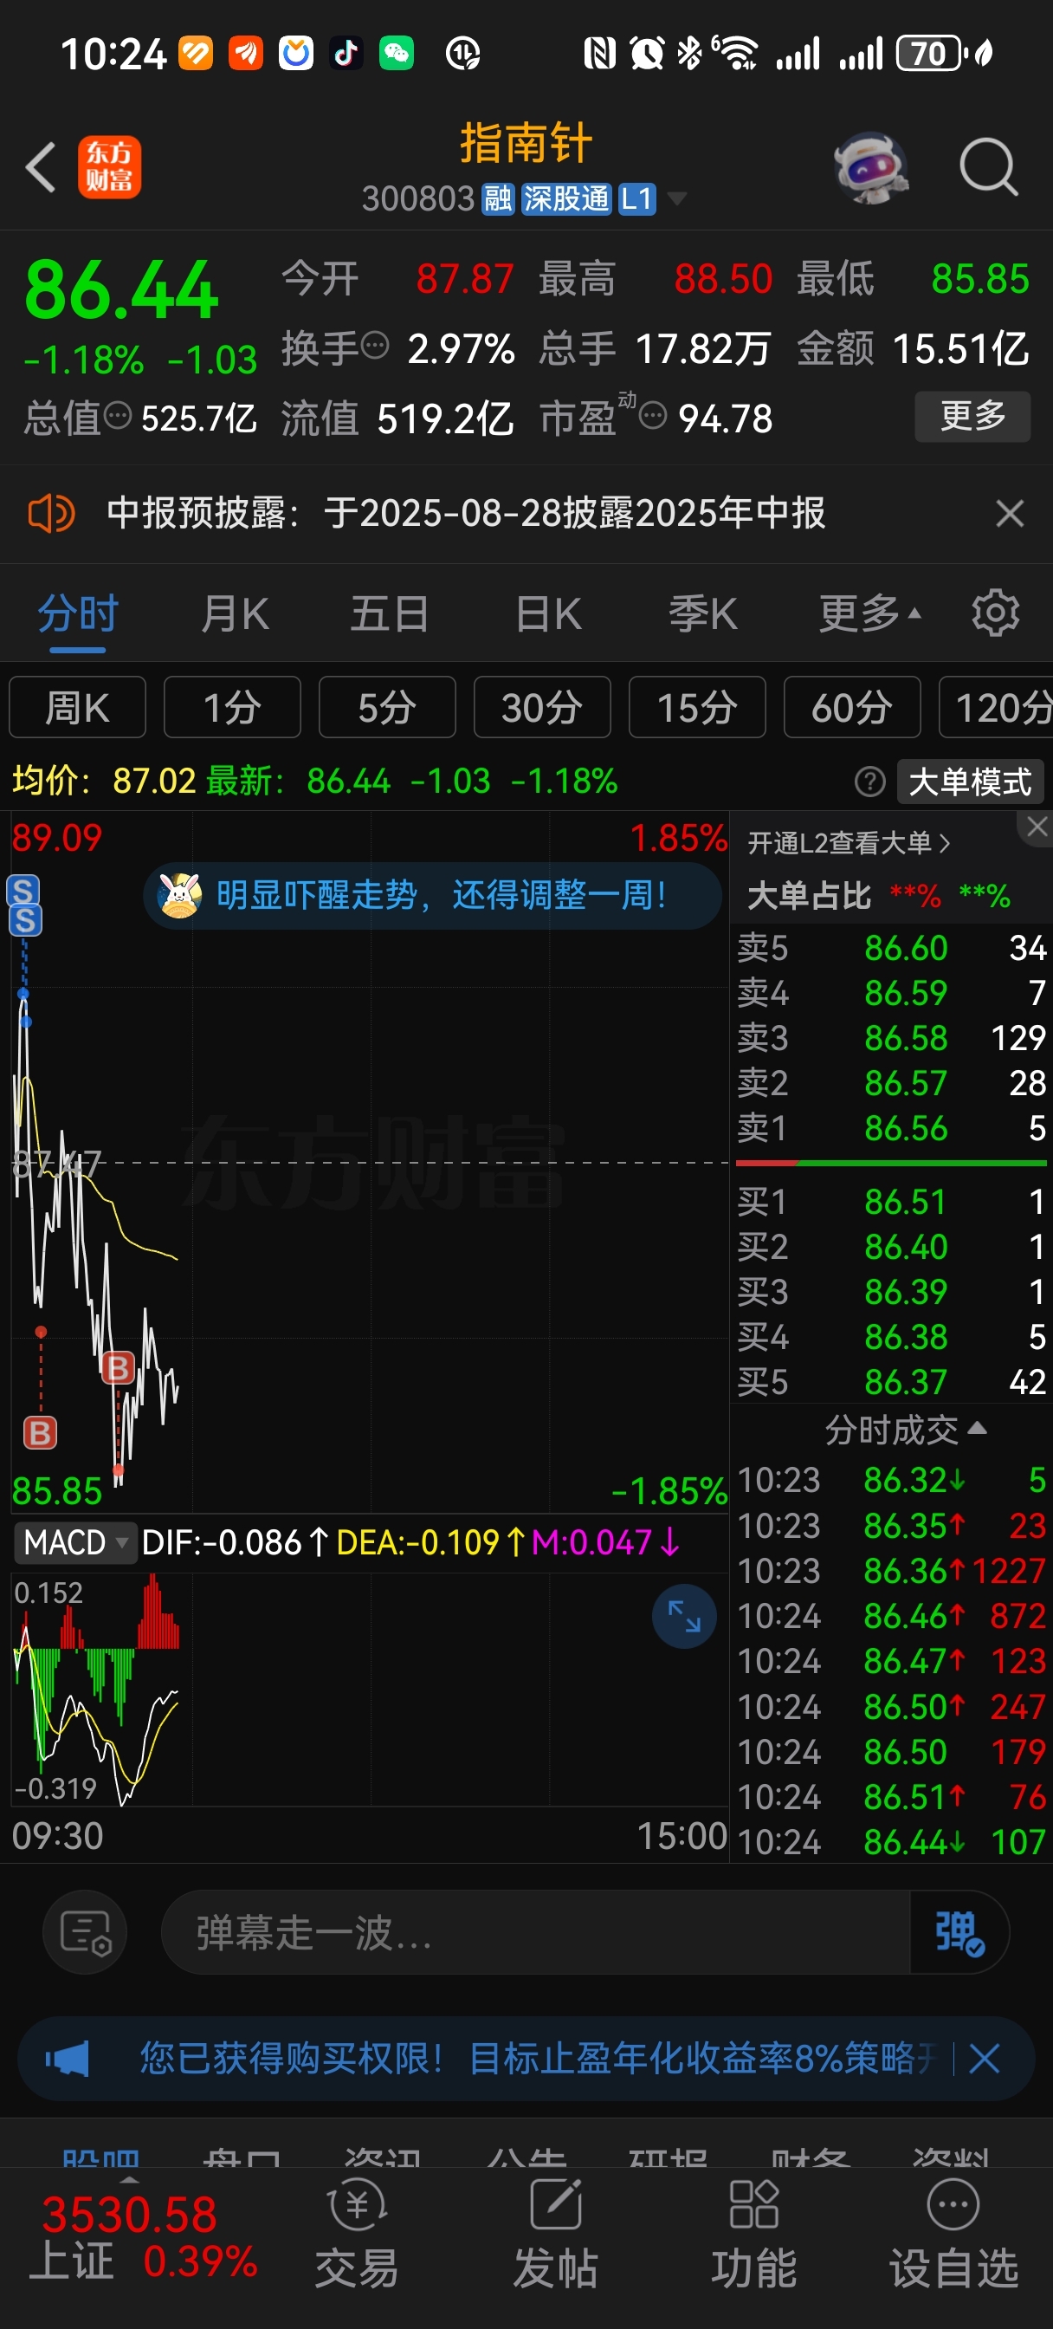Image resolution: width=1053 pixels, height=2329 pixels.
Task: Select the 60分 period button
Action: pyautogui.click(x=852, y=707)
